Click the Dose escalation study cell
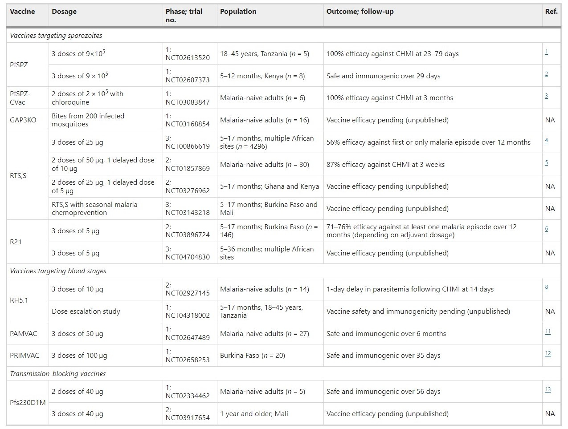Image resolution: width=568 pixels, height=429 pixels. pos(86,312)
